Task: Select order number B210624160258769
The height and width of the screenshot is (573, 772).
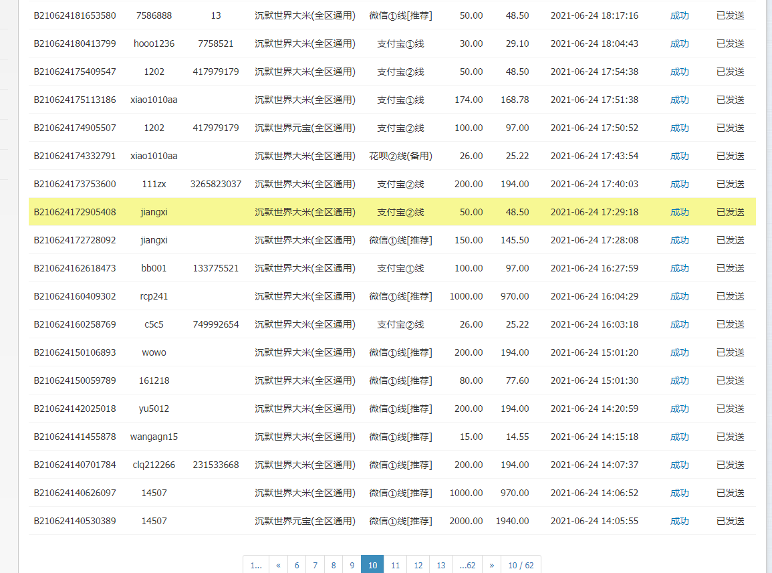Action: coord(75,325)
